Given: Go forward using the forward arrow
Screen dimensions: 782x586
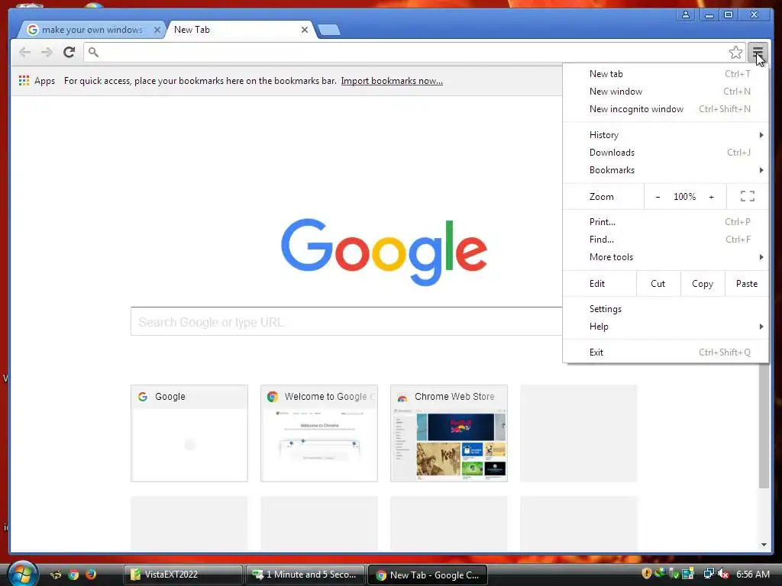Looking at the screenshot, I should point(47,52).
